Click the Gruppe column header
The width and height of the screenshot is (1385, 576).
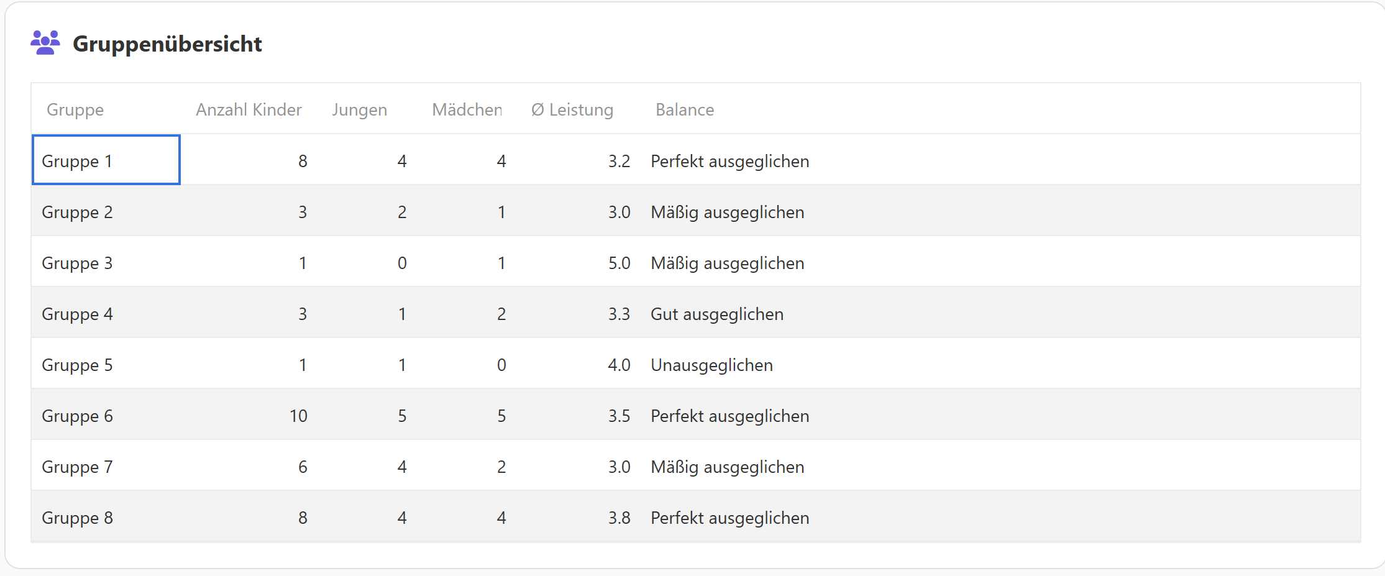click(x=75, y=110)
